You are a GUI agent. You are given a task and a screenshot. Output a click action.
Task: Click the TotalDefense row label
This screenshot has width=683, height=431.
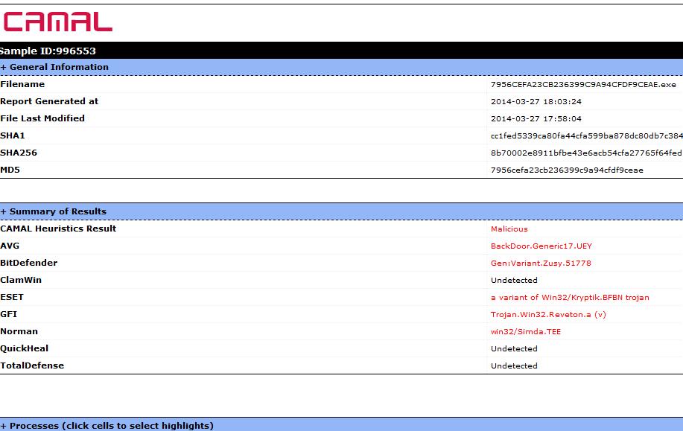click(x=32, y=365)
